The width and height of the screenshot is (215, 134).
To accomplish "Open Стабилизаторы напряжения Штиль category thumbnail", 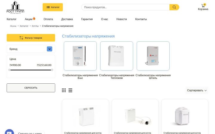I will [x=153, y=56].
